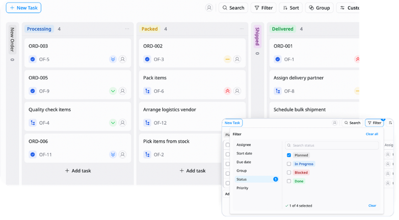Select the Priority filter category
The height and width of the screenshot is (220, 399).
click(x=256, y=188)
